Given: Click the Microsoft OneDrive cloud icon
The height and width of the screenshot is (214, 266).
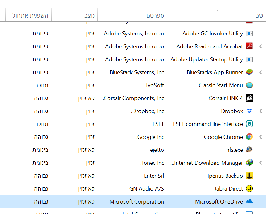Looking at the screenshot, I should (x=249, y=202).
